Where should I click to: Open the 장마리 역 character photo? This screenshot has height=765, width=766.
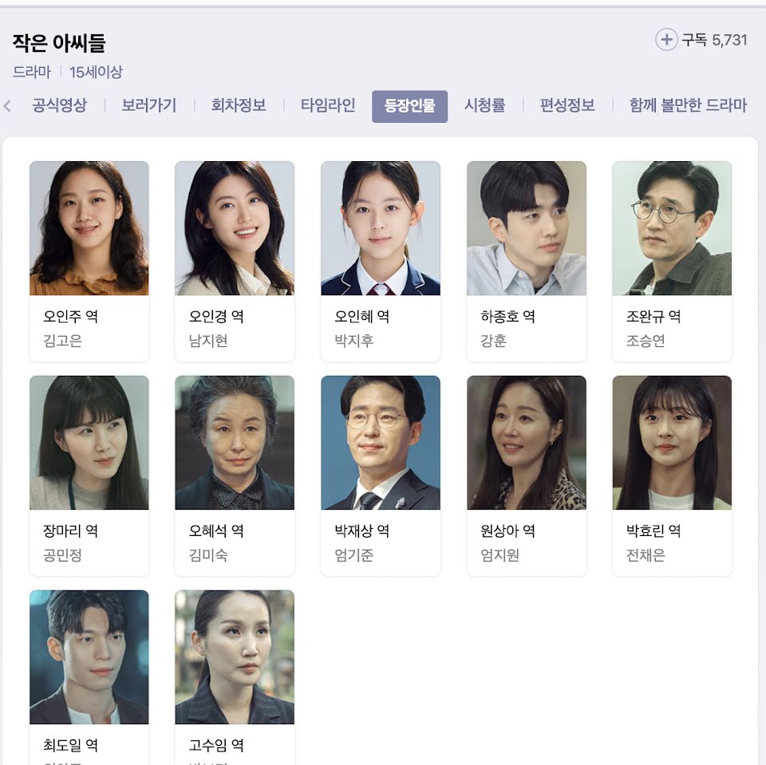pyautogui.click(x=89, y=443)
